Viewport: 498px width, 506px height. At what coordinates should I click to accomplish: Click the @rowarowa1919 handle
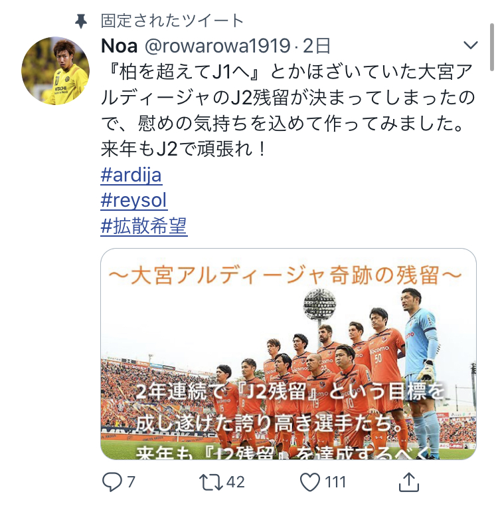pyautogui.click(x=218, y=46)
